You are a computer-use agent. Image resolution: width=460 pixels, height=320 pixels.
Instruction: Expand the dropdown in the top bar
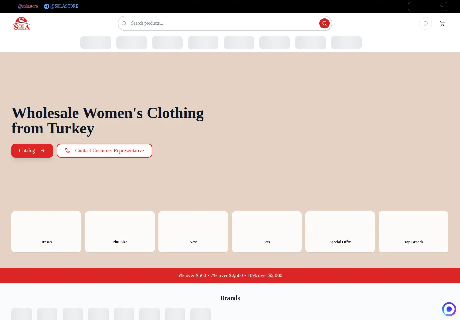(428, 6)
